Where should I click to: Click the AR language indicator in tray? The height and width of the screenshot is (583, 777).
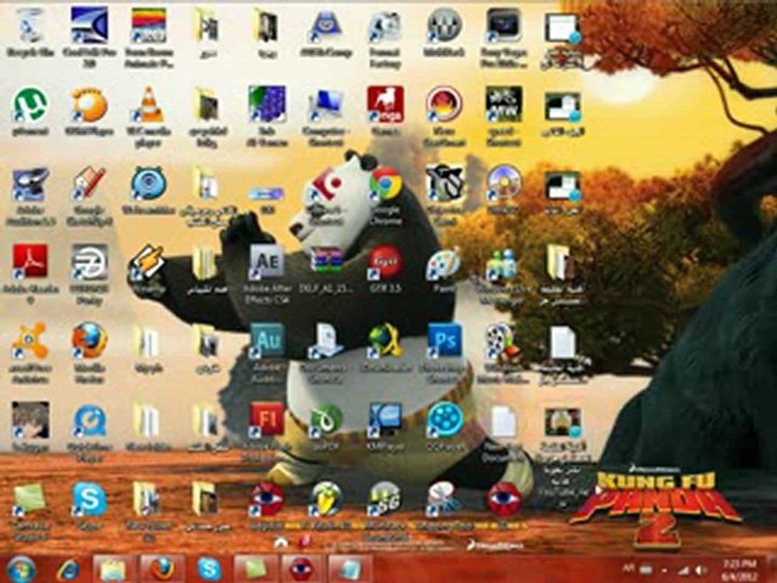tap(629, 568)
